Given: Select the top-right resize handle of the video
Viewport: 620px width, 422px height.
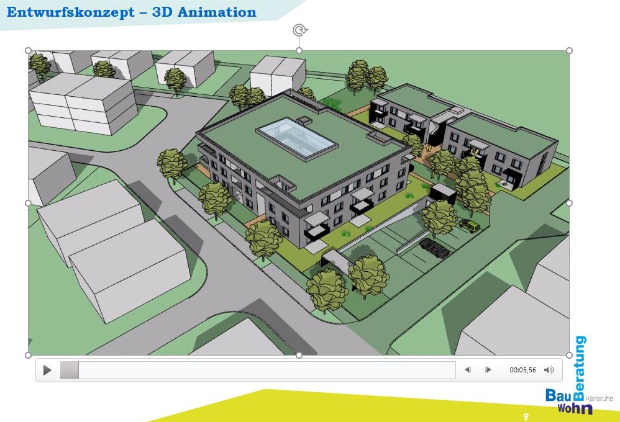Looking at the screenshot, I should 570,50.
